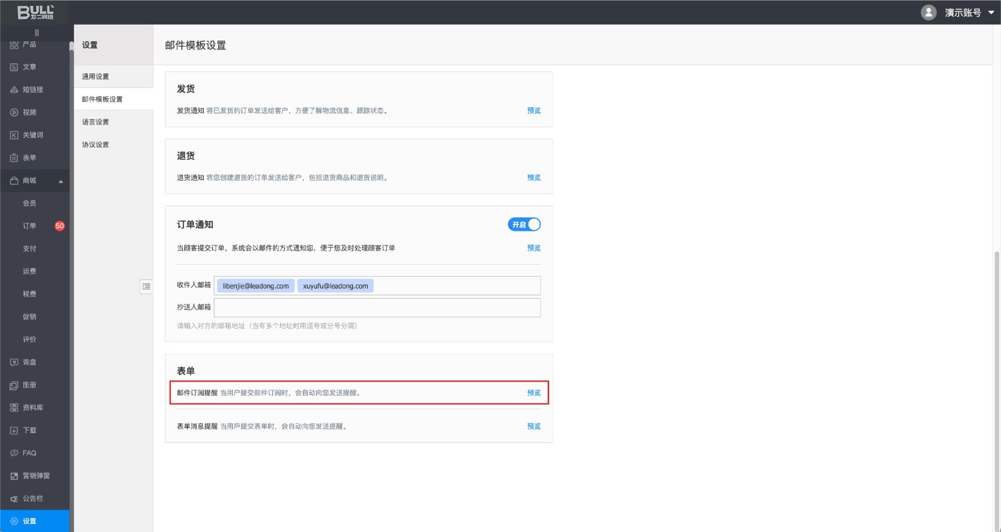This screenshot has height=532, width=1001.
Task: Preview the 发货通知 email template
Action: (x=534, y=111)
